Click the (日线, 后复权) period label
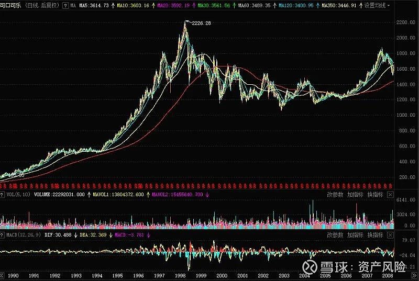 pos(42,5)
